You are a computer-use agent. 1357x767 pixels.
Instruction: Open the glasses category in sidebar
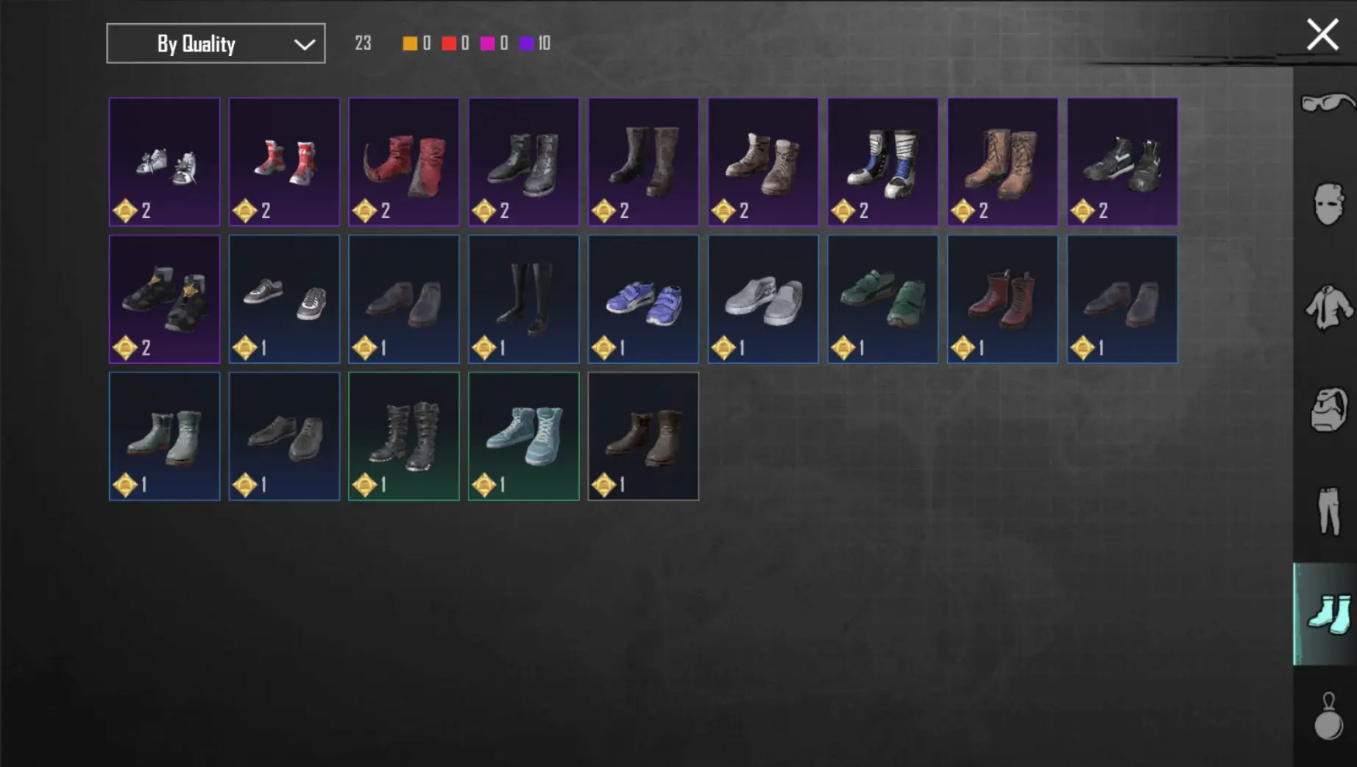pyautogui.click(x=1328, y=103)
